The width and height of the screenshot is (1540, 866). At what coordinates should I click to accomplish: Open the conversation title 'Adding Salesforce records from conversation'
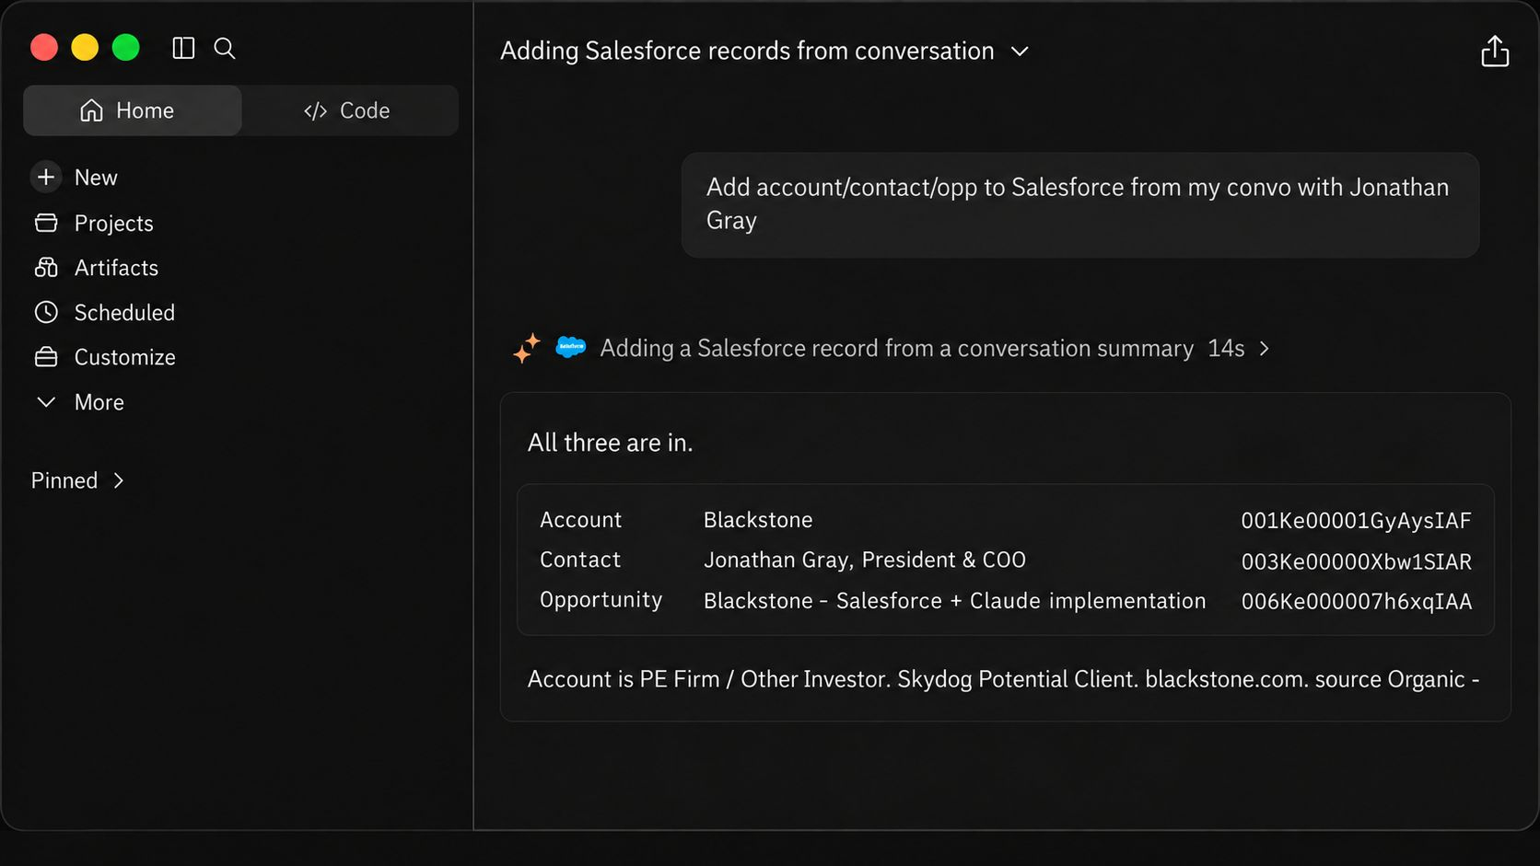(x=747, y=51)
